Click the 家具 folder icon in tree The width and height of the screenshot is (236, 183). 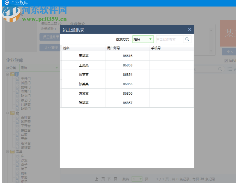(x=13, y=152)
